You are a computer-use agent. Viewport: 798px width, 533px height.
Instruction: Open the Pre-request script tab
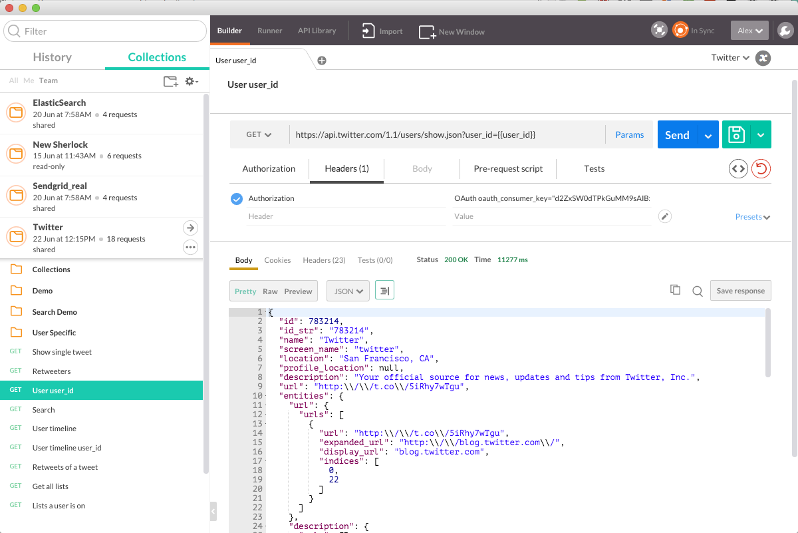tap(508, 169)
